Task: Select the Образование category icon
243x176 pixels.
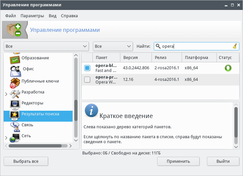Action: pos(15,58)
